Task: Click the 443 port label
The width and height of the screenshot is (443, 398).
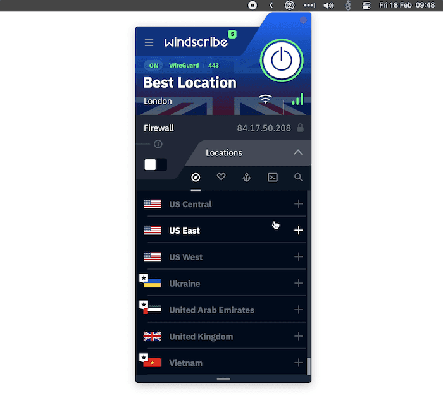Action: (213, 66)
